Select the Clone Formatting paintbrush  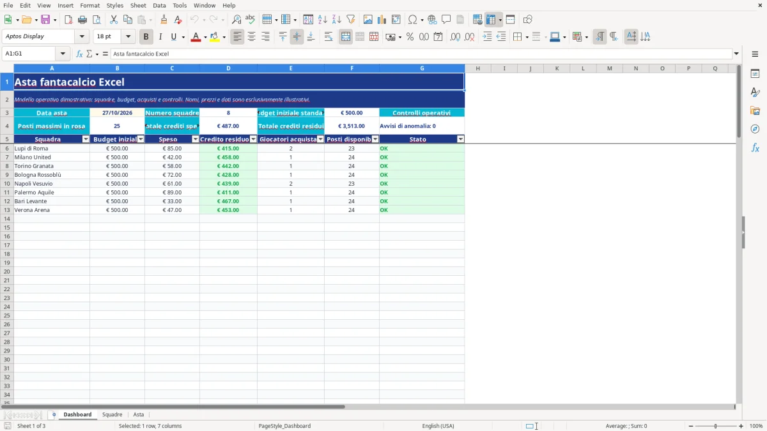coord(164,20)
